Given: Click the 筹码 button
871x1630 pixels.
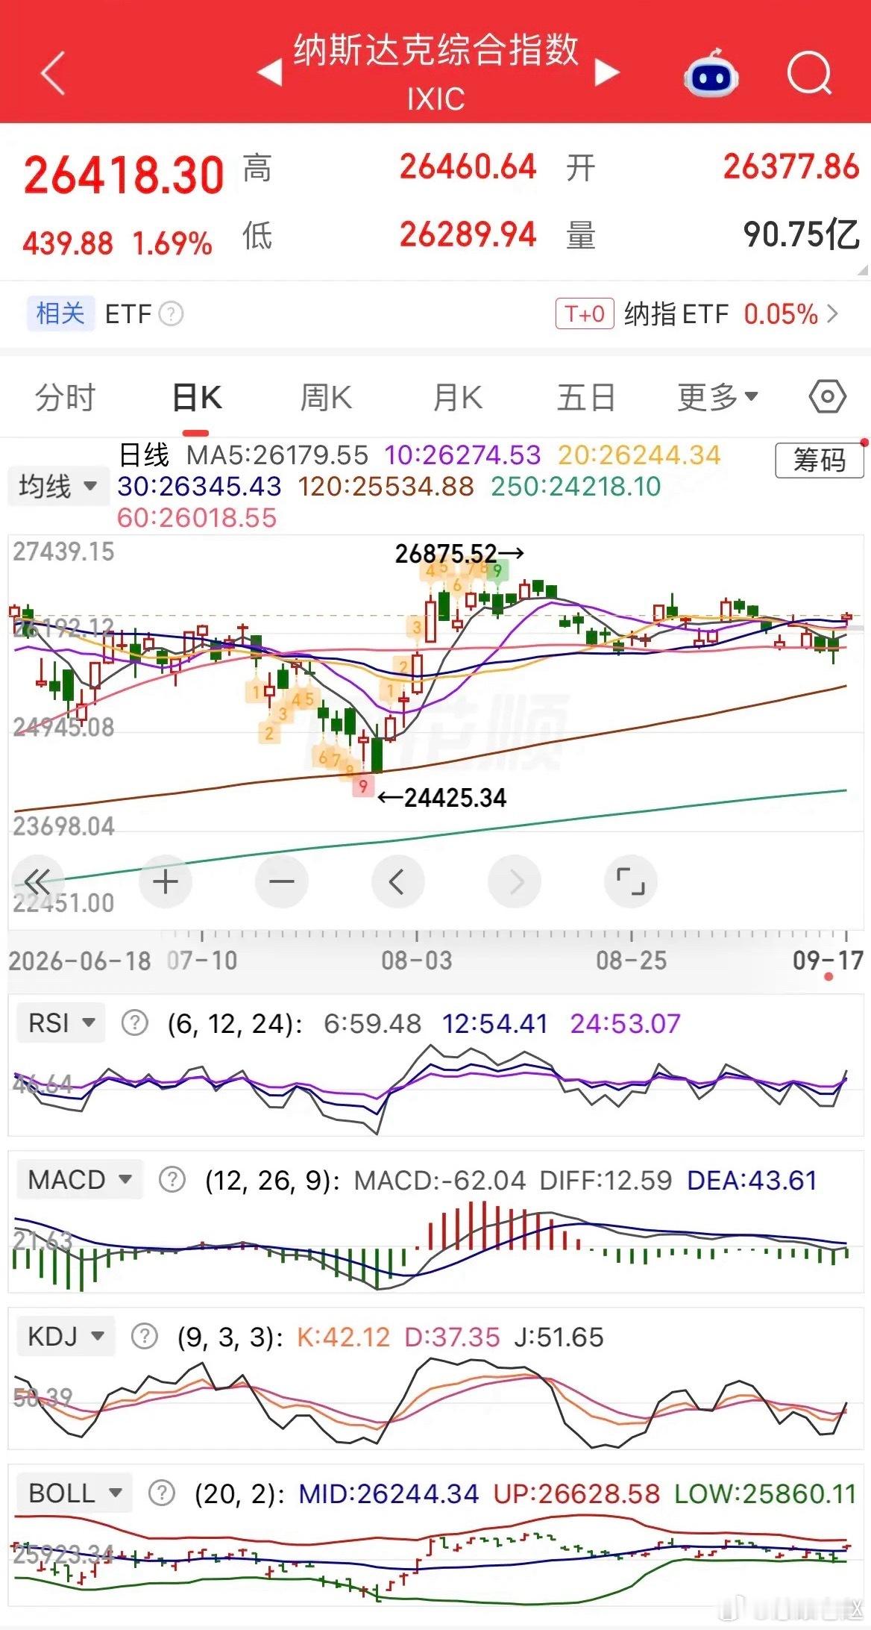Looking at the screenshot, I should pos(820,460).
